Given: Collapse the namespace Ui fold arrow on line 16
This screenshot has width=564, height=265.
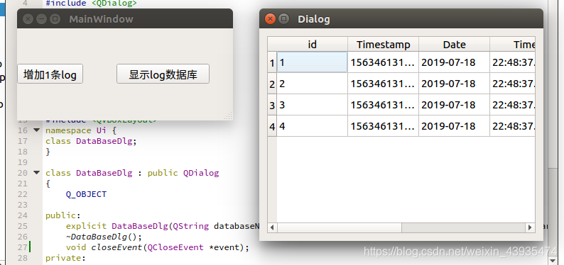Looking at the screenshot, I should 36,130.
